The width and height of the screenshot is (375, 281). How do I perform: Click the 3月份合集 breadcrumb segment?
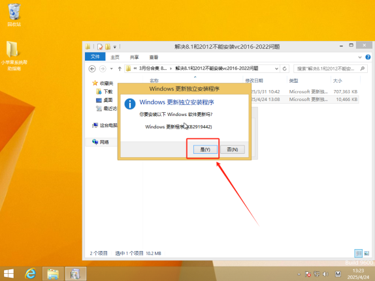coord(153,68)
